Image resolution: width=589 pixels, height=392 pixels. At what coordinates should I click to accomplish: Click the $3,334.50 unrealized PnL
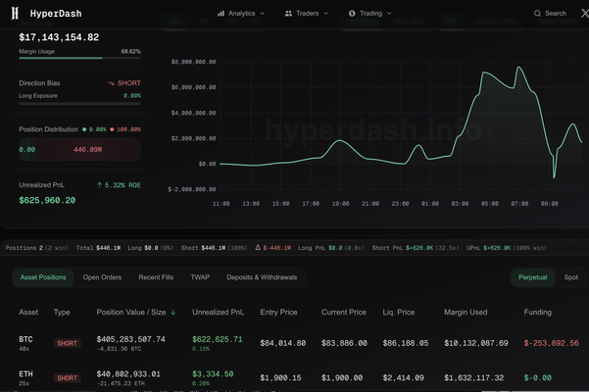(x=213, y=374)
